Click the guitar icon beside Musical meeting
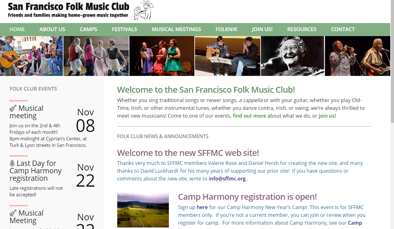 pyautogui.click(x=13, y=108)
